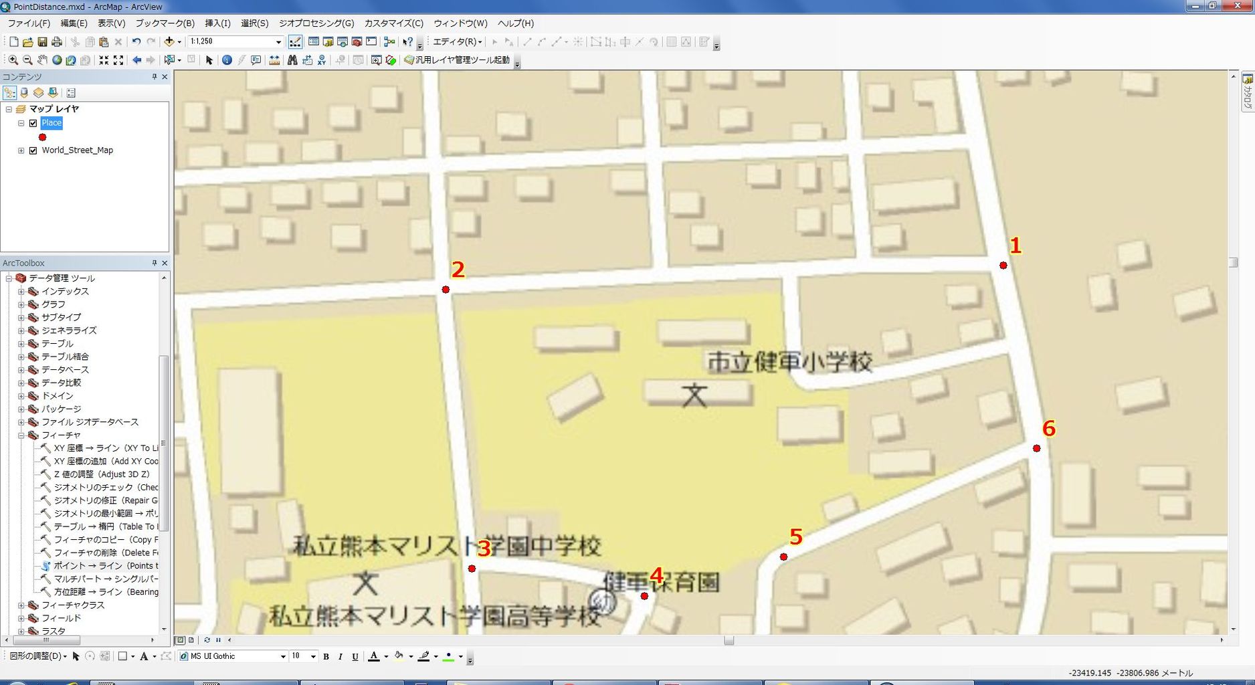Zoom to full extent with globe icon
This screenshot has width=1255, height=685.
tap(57, 60)
